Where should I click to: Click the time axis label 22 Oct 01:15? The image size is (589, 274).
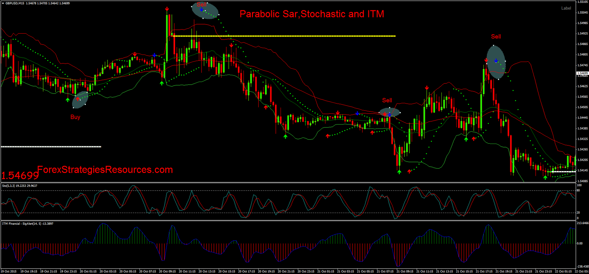point(563,271)
